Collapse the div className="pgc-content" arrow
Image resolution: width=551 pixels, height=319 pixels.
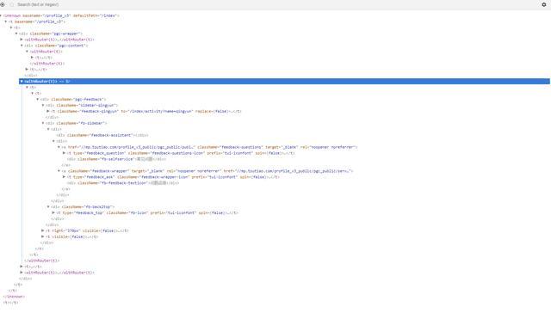pyautogui.click(x=22, y=46)
